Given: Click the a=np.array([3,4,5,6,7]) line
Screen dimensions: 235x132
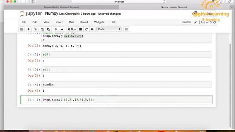Looking at the screenshot, I should [63, 36].
